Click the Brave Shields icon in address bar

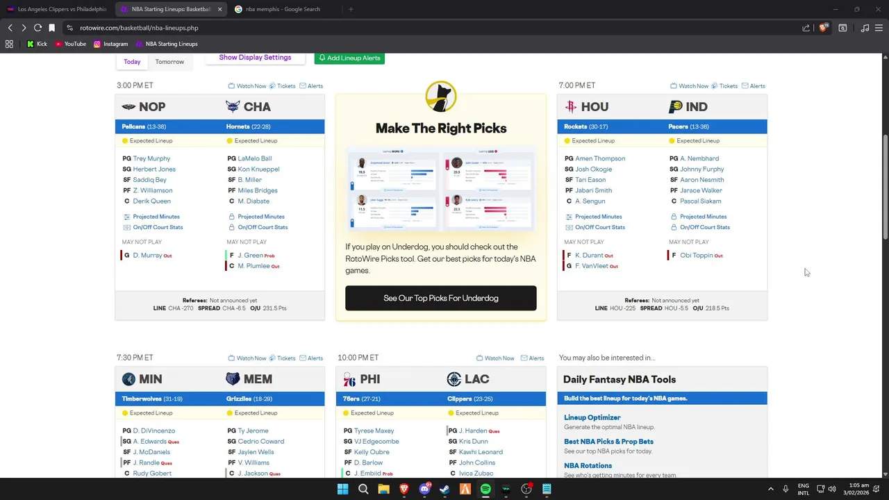(823, 28)
